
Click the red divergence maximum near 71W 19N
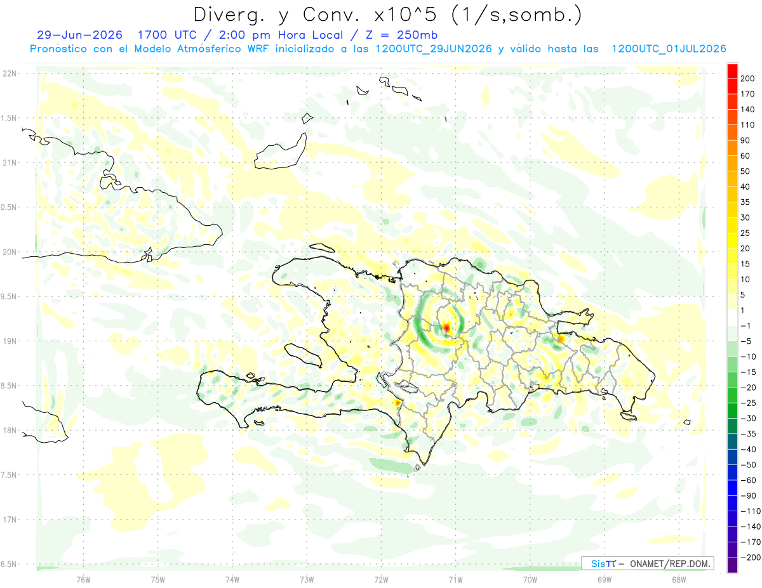446,327
